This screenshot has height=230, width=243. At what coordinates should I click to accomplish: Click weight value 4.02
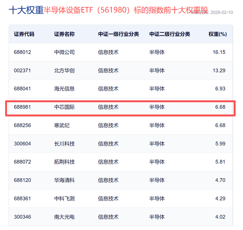220,217
